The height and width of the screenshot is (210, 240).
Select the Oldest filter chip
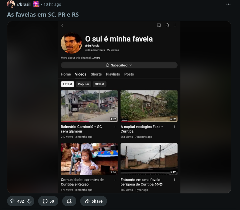pos(99,84)
